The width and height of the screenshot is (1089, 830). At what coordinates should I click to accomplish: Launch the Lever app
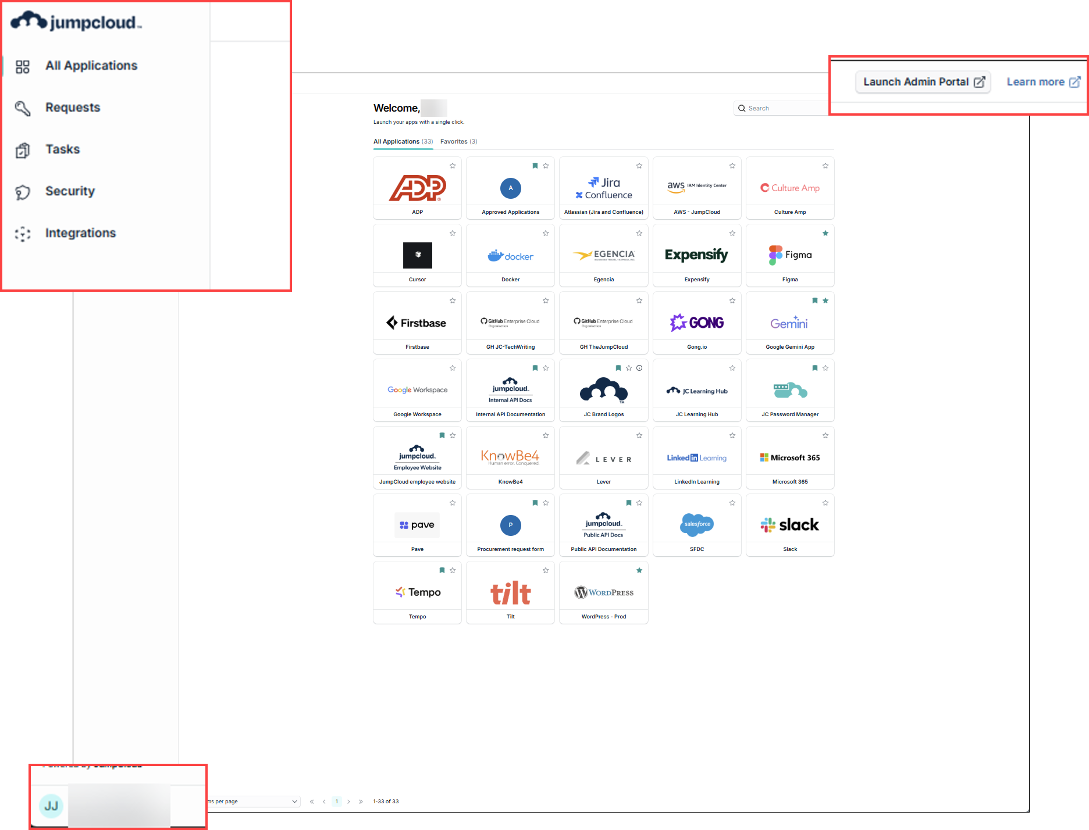point(604,457)
